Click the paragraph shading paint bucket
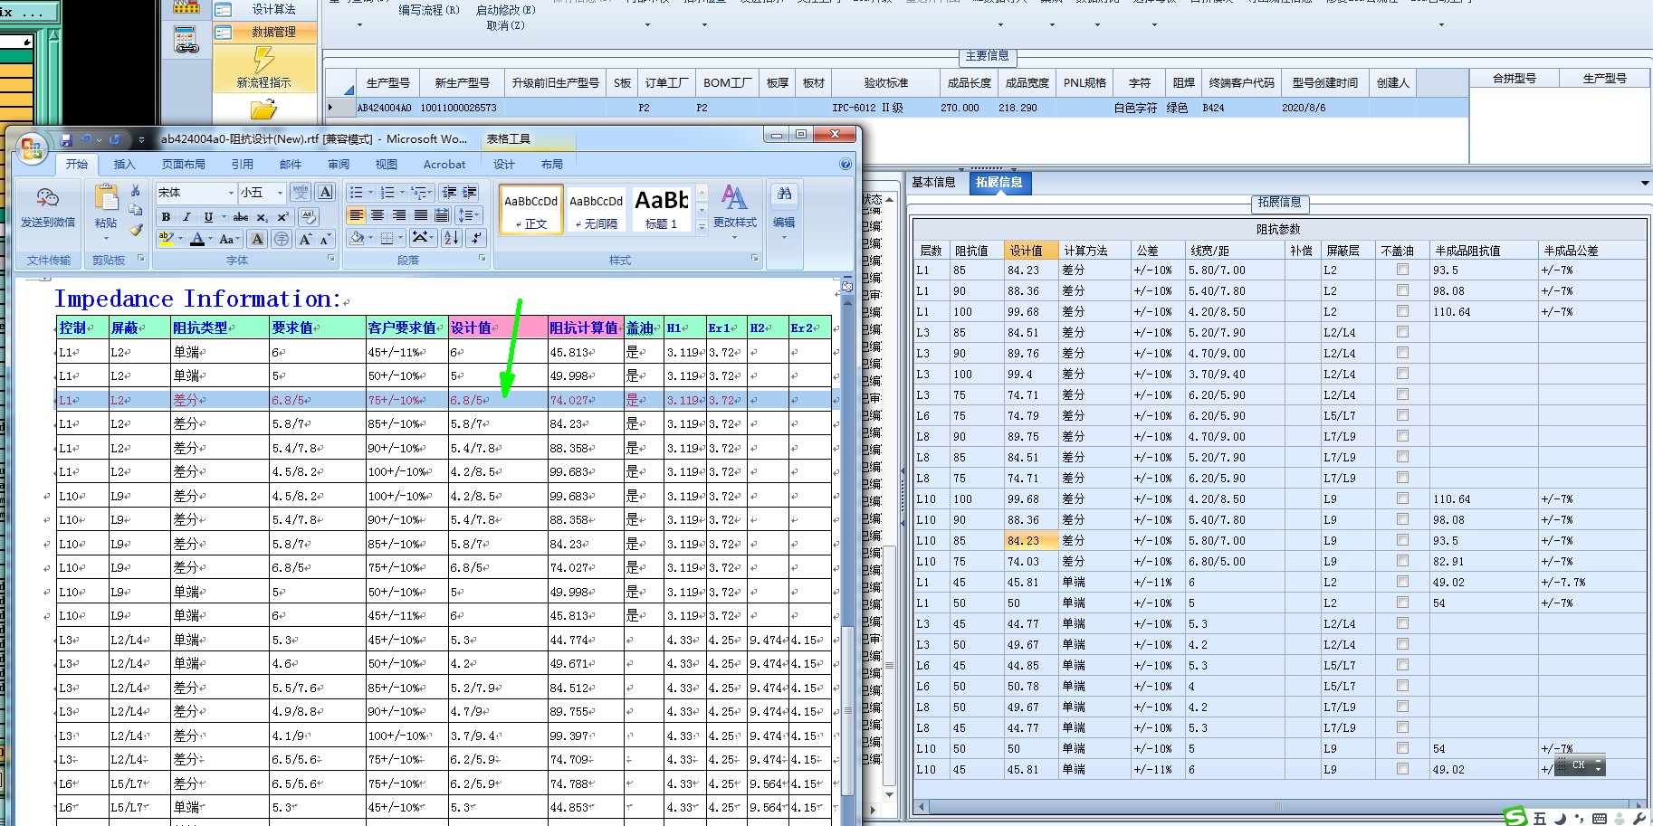1653x826 pixels. [358, 238]
